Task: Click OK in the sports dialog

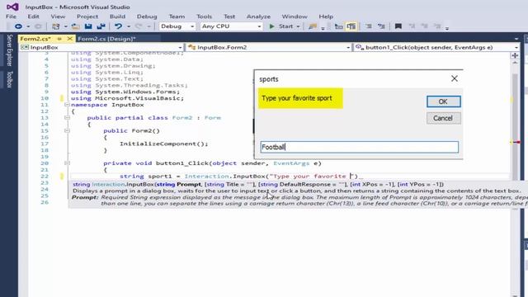Action: (443, 101)
